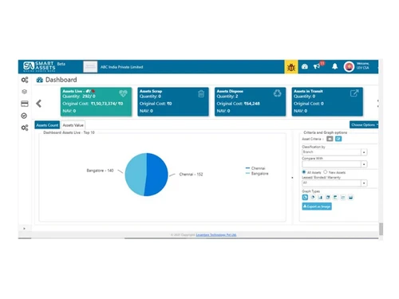Click the Smart Assets logo
Screen dimensions: 399x299
39,66
